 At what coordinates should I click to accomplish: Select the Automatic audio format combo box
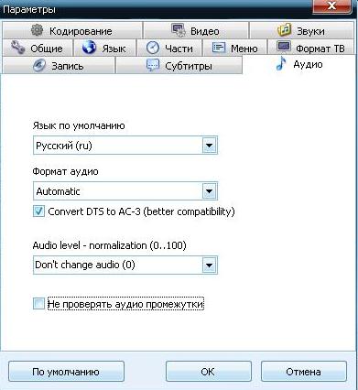[125, 191]
